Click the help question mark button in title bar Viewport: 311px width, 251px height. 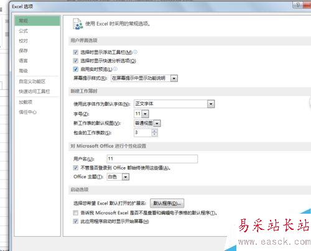point(298,4)
